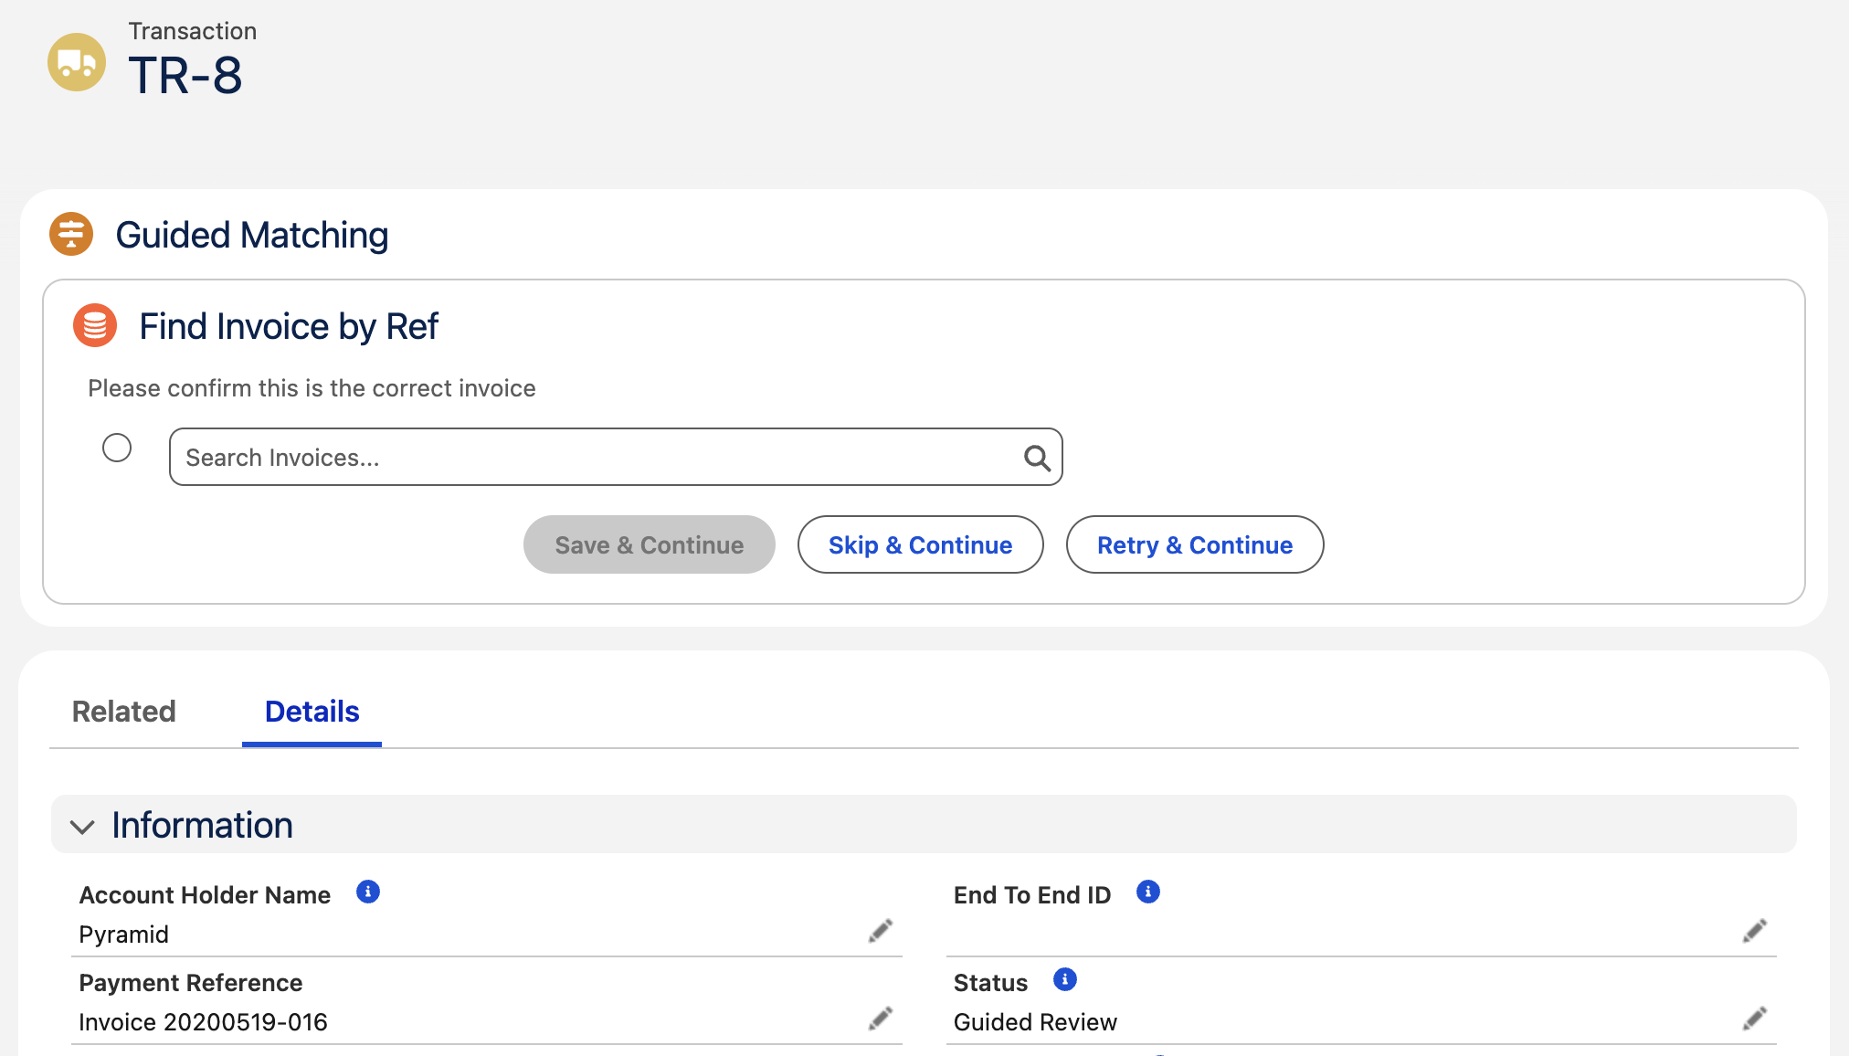Open End To End ID info icon
Viewport: 1849px width, 1056px height.
(1148, 892)
